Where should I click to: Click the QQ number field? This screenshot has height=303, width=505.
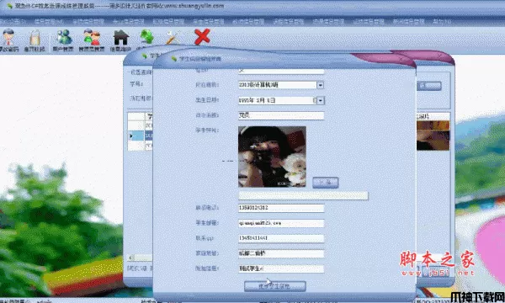click(281, 238)
